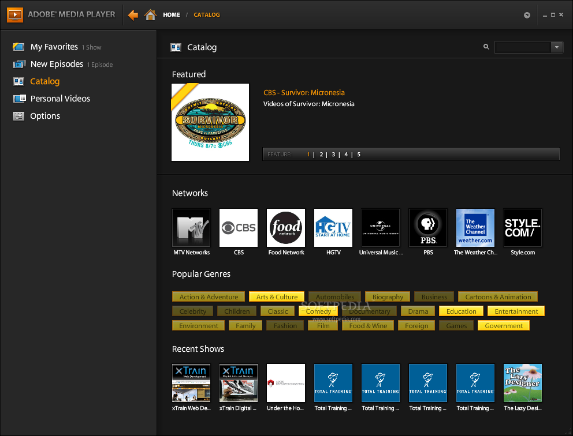Viewport: 573px width, 436px height.
Task: Select Cartoons & Animation genre
Action: 498,297
